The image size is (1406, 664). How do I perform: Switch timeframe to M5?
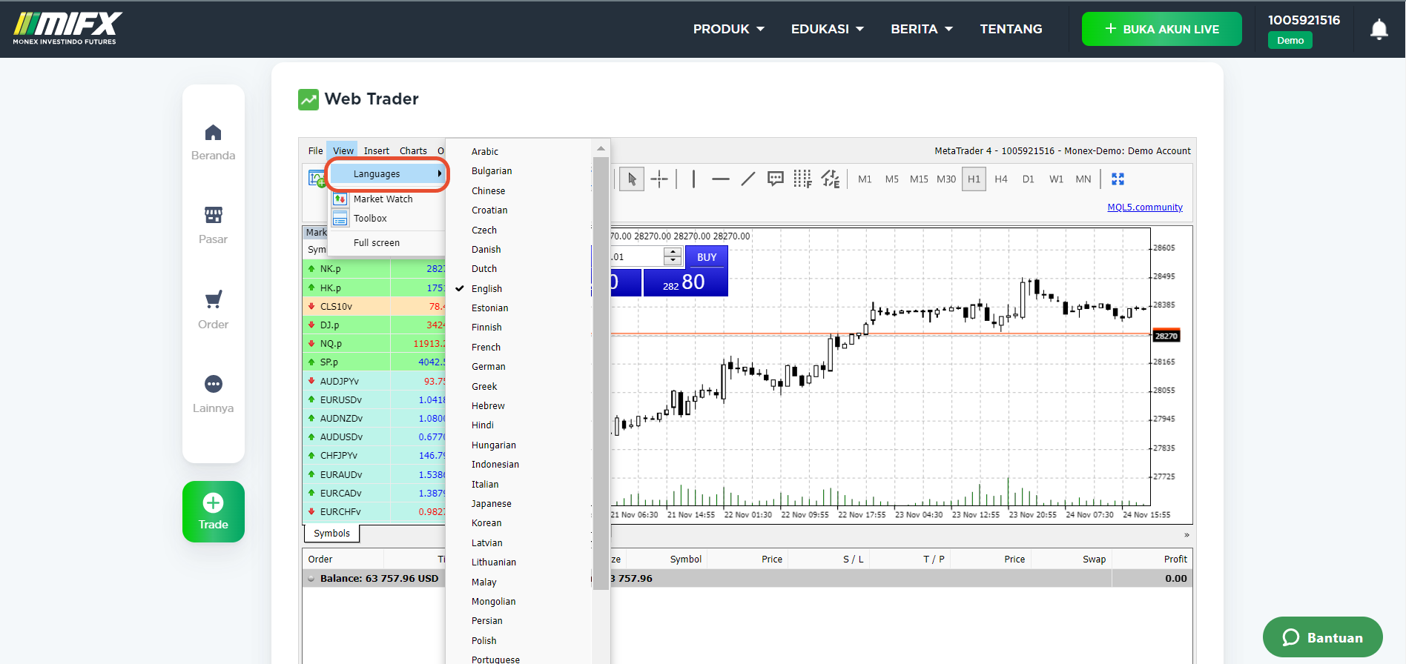tap(892, 179)
